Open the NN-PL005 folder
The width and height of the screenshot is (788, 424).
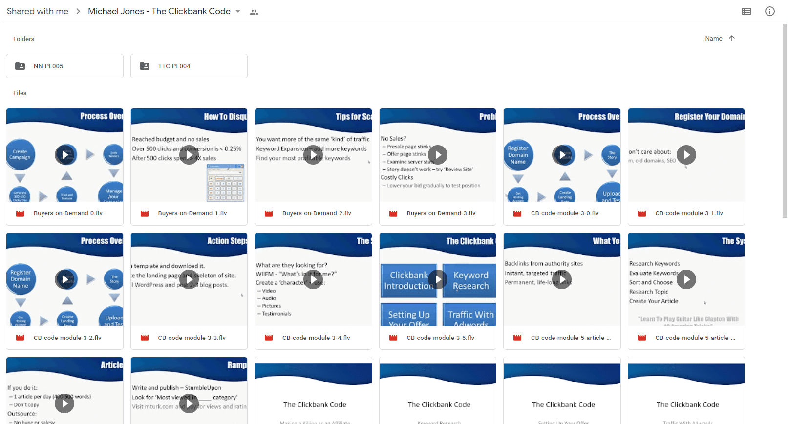64,66
